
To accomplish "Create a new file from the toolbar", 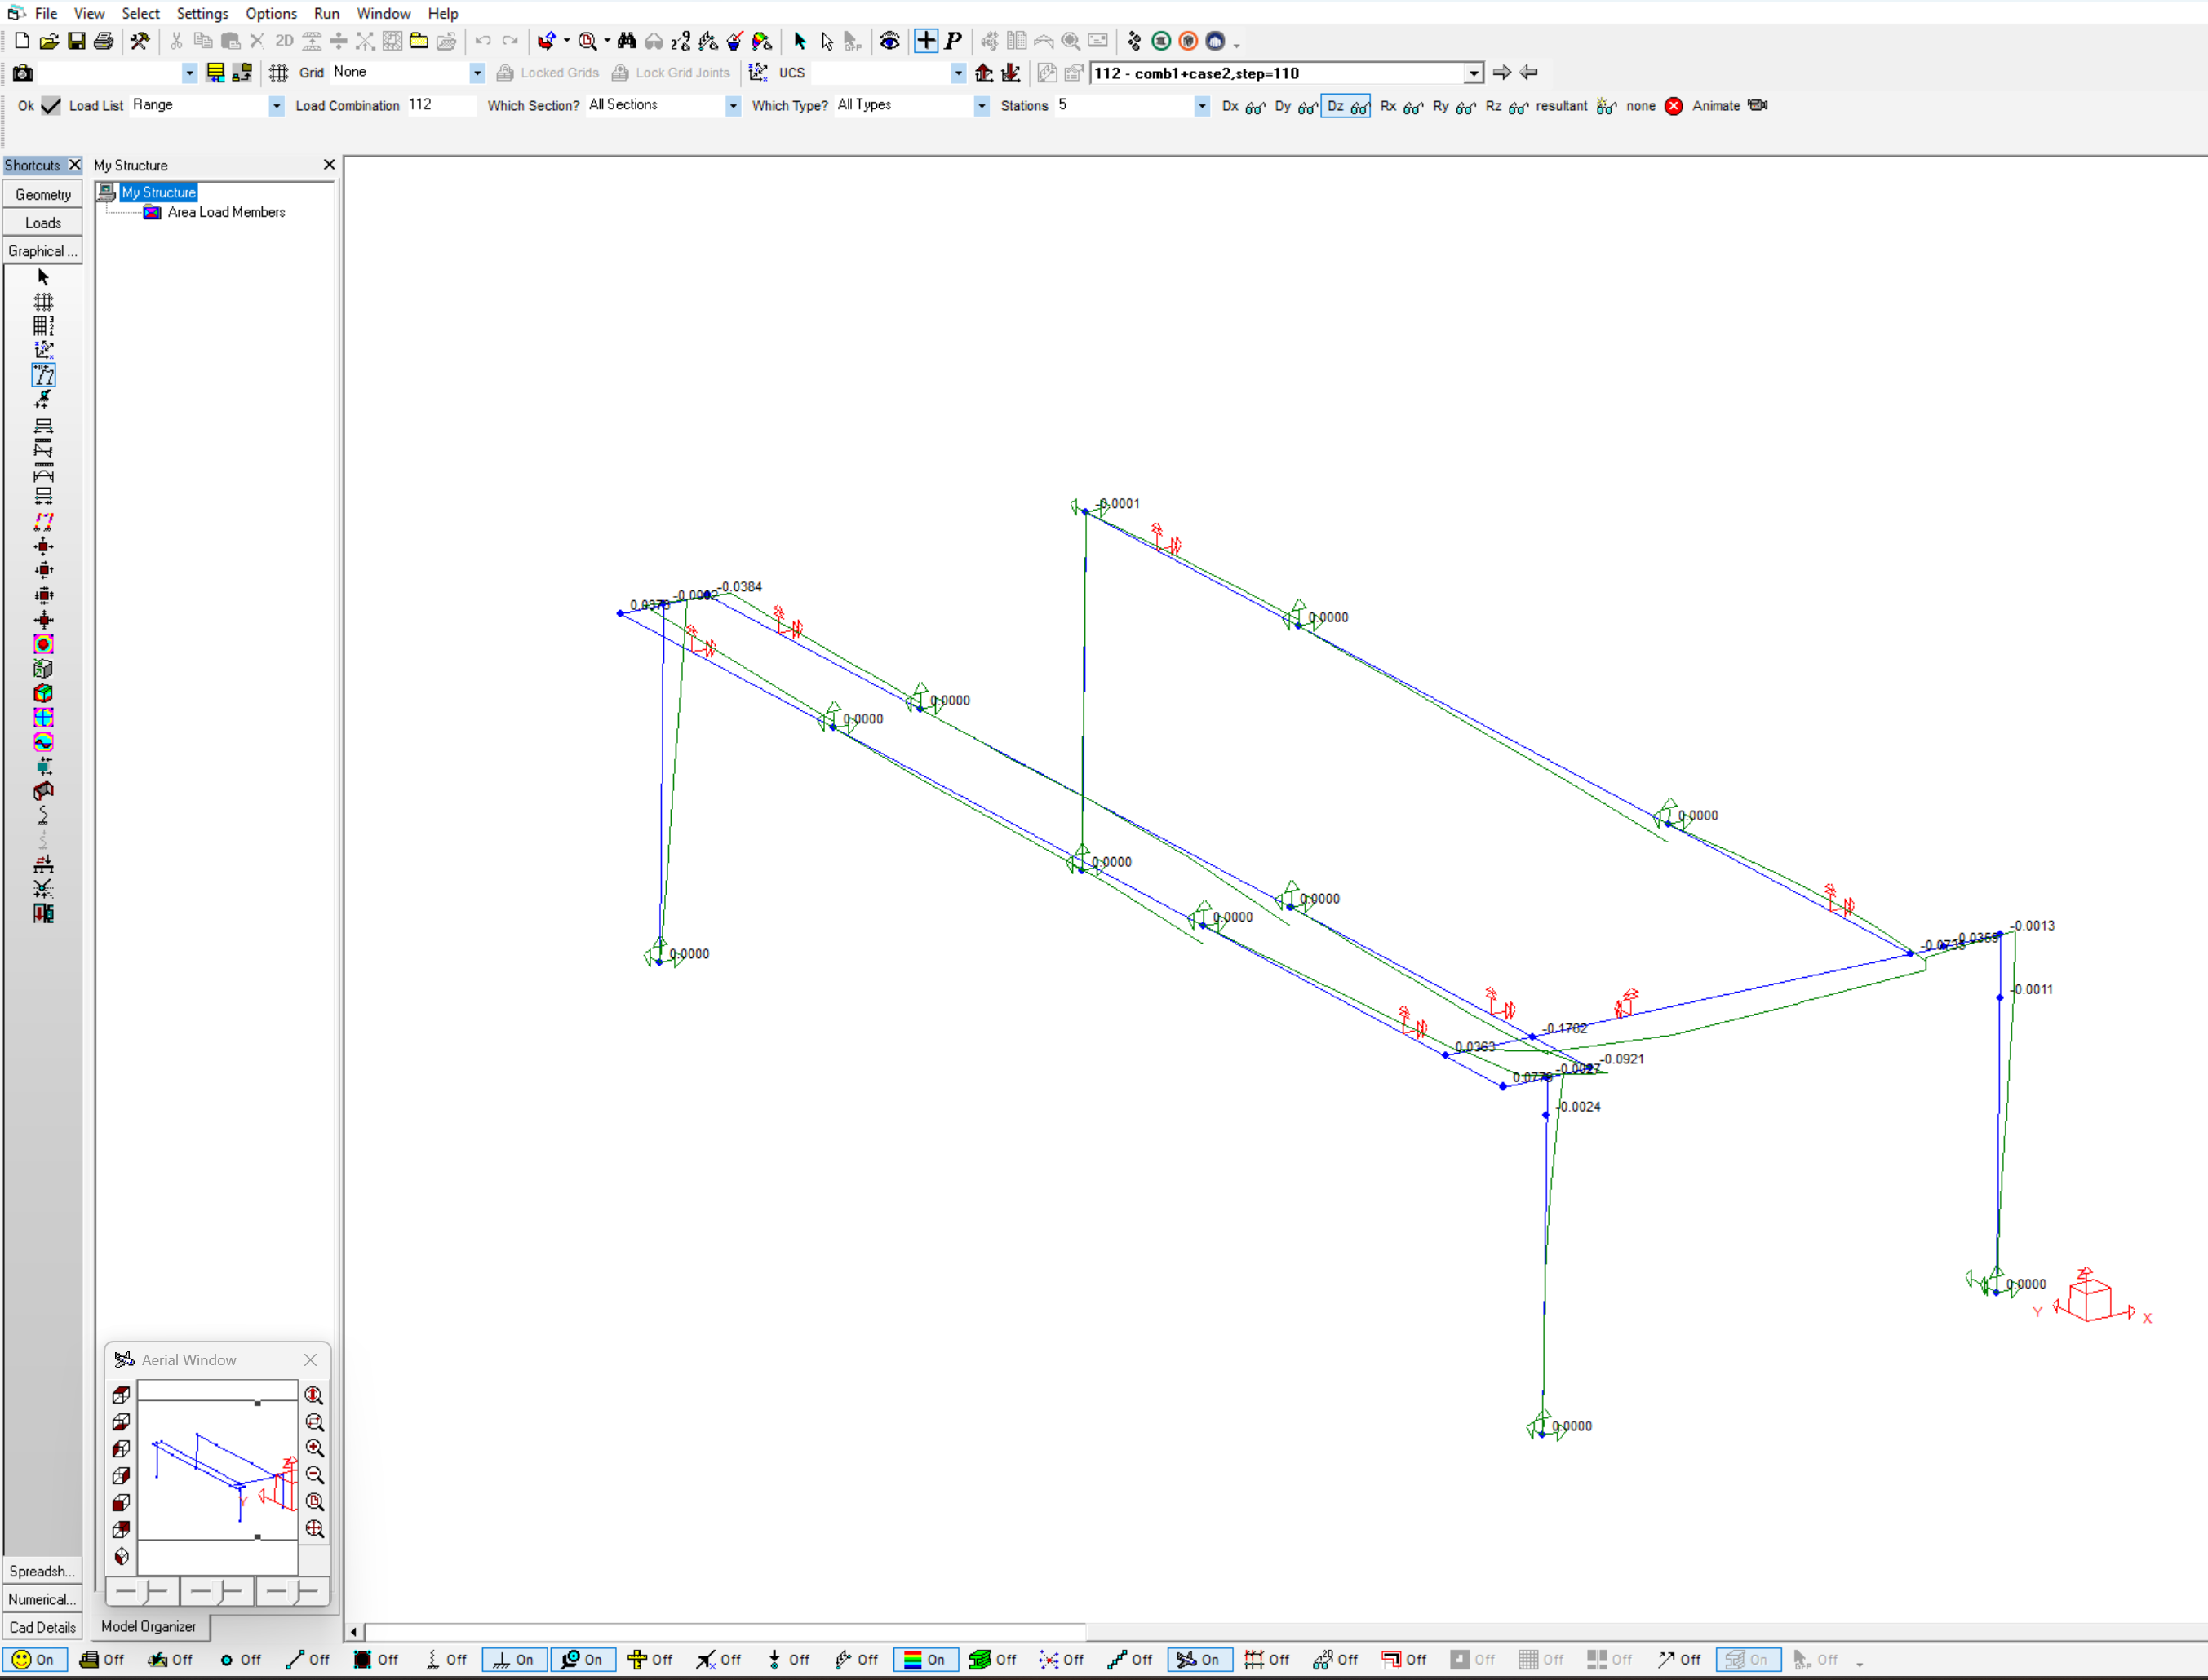I will pyautogui.click(x=22, y=41).
